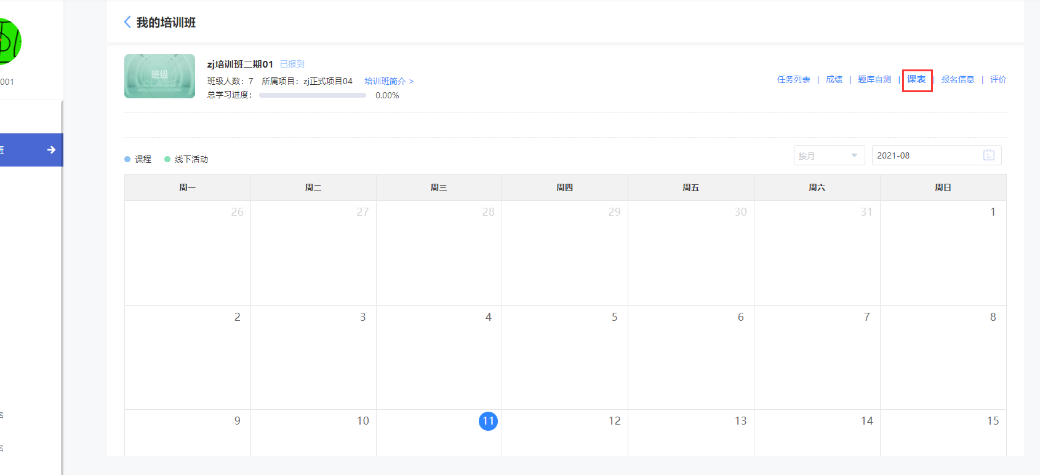Switch to the 成绩 tab
Screen dimensions: 1040x475
tap(834, 79)
